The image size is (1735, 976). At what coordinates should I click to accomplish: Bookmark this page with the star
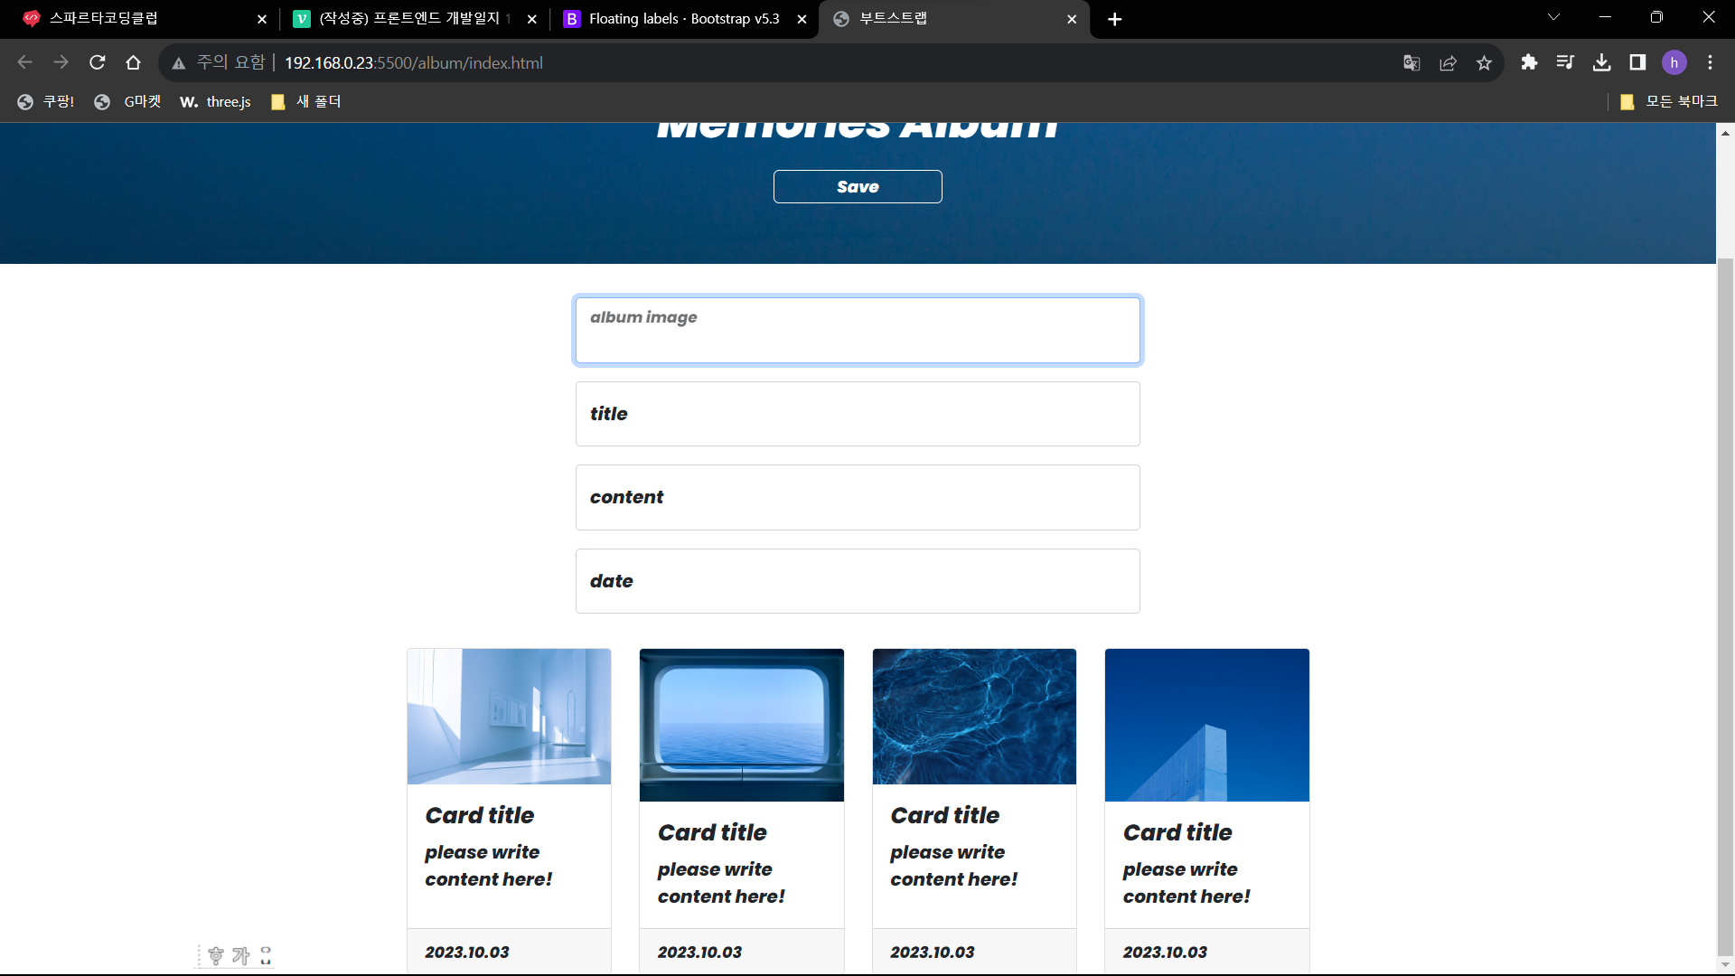(x=1484, y=62)
